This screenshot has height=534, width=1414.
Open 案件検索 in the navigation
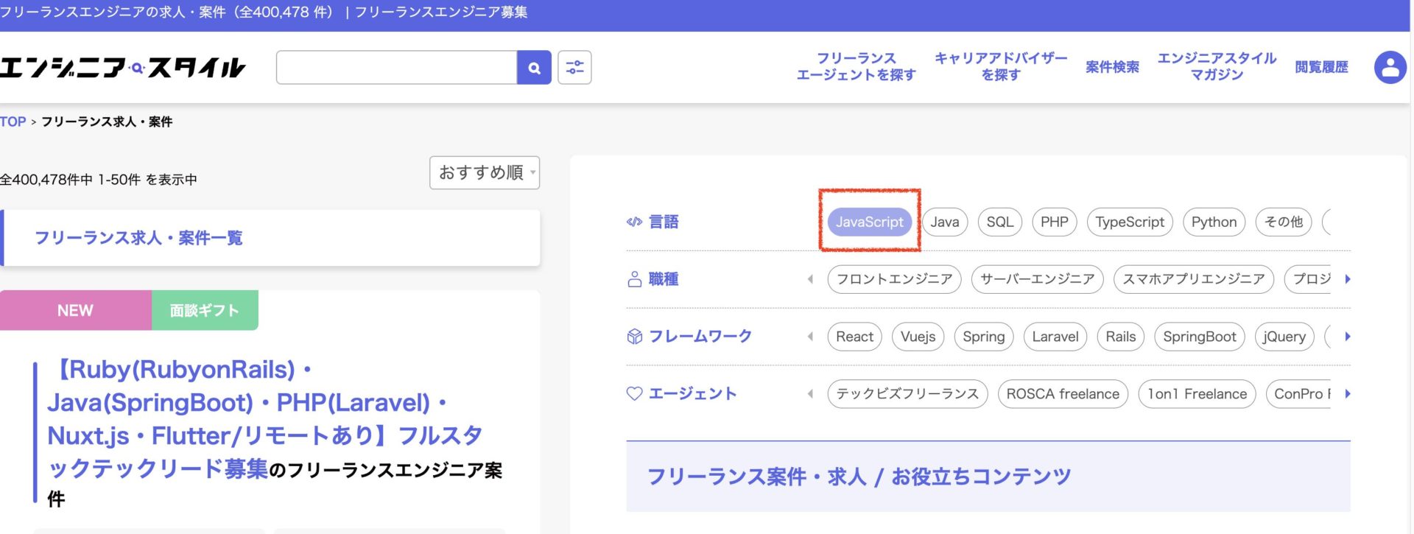point(1112,67)
